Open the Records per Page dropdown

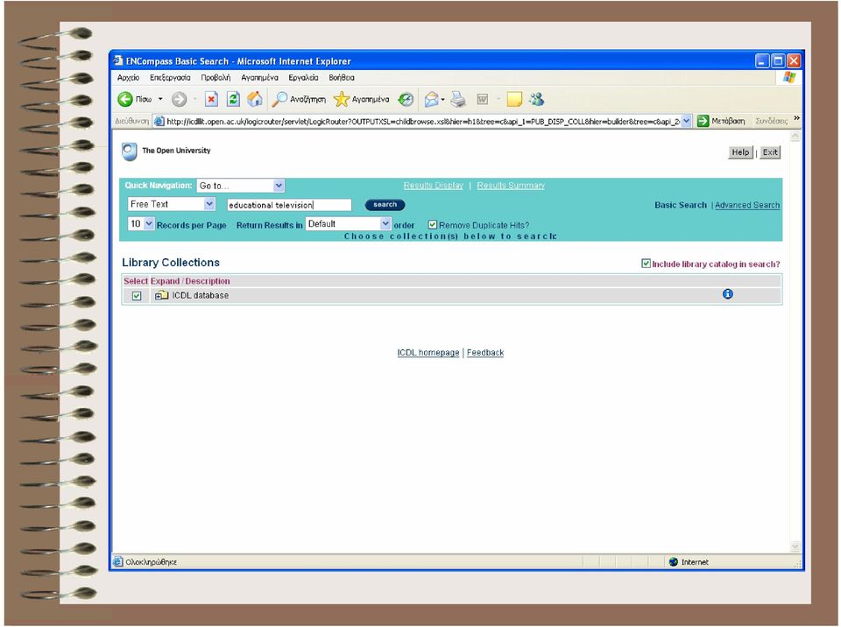[x=149, y=223]
